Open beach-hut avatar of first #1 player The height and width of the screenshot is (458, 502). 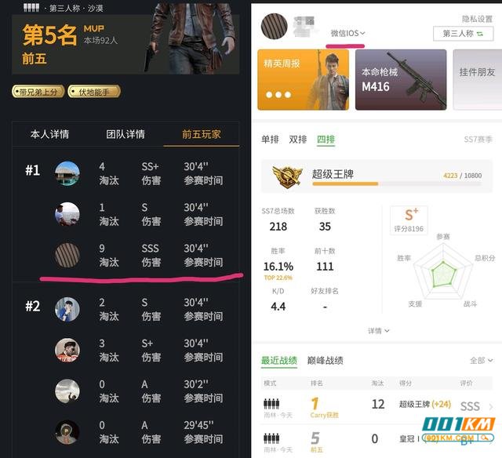[x=67, y=173]
